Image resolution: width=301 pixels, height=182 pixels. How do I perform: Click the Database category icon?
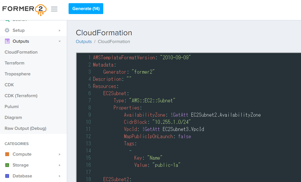(7, 176)
